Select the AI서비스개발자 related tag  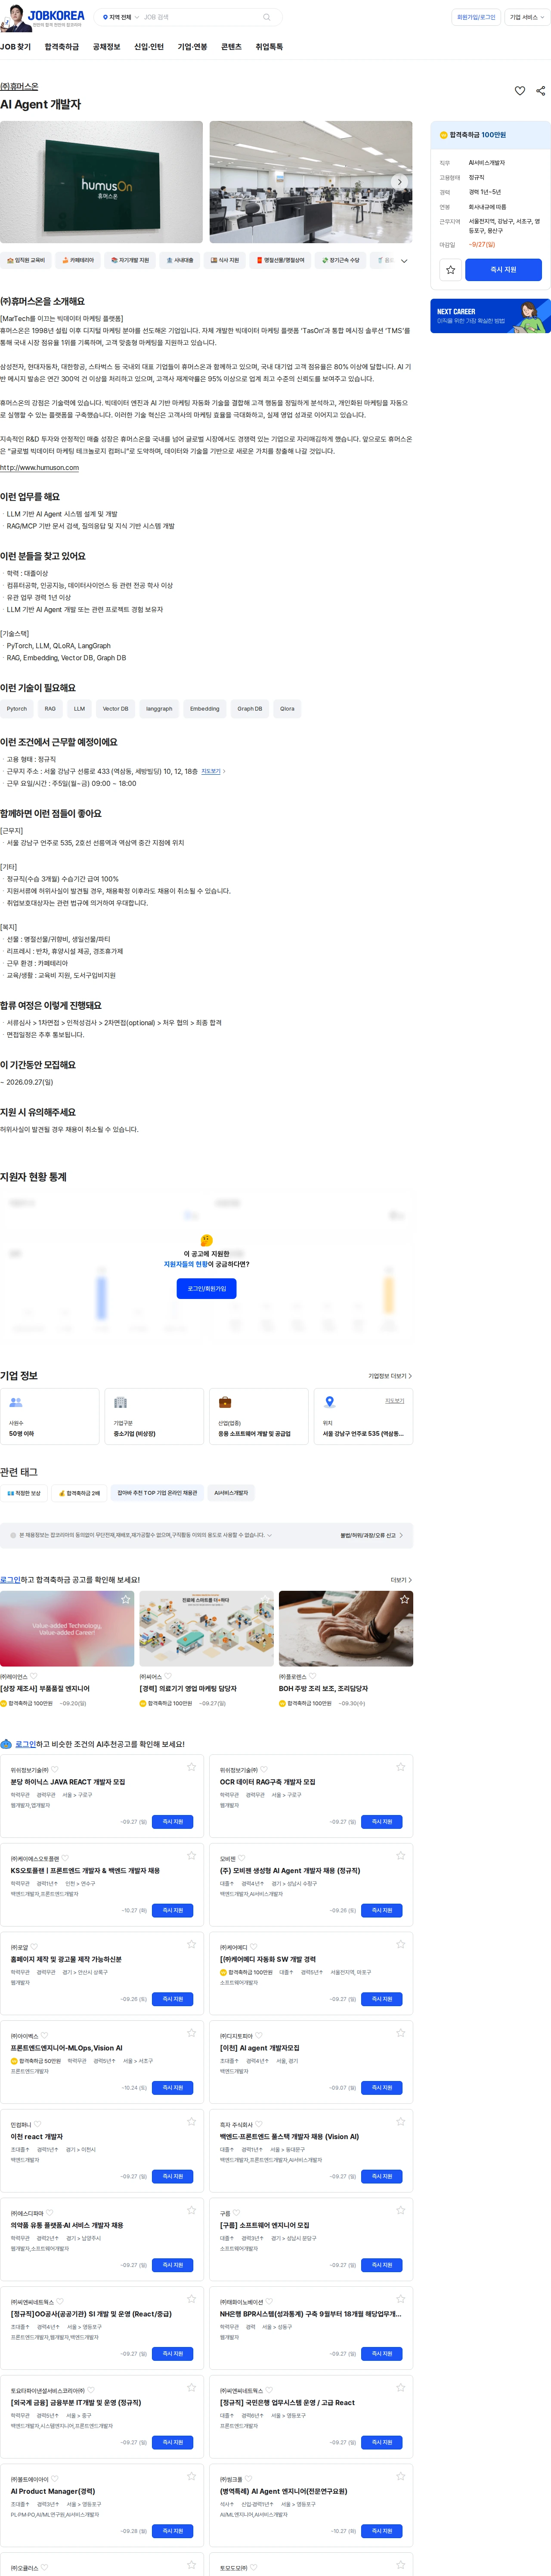[x=231, y=1493]
